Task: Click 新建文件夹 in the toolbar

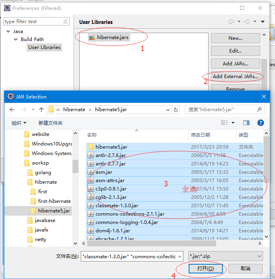Action: [51, 123]
